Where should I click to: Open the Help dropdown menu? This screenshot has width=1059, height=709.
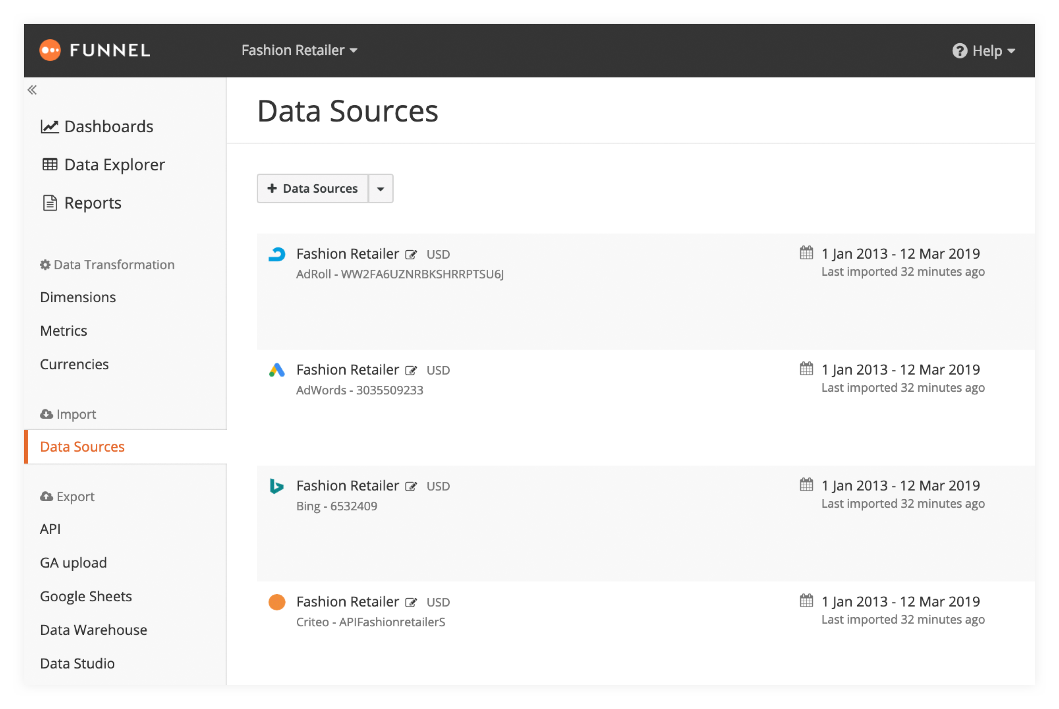[984, 51]
